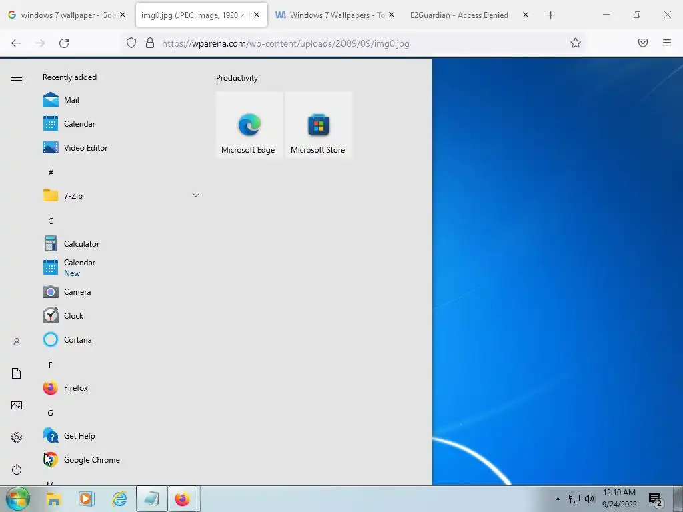Click the Windows Start orb on taskbar
The image size is (683, 512).
coord(18,499)
